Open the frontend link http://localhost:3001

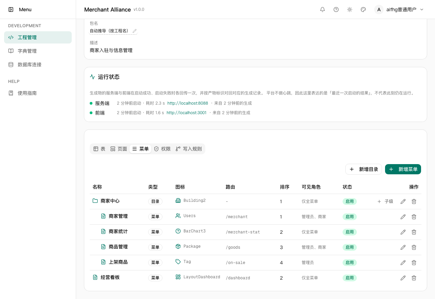pyautogui.click(x=187, y=113)
